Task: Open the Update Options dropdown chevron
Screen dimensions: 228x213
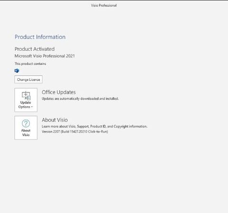Action: coord(32,107)
